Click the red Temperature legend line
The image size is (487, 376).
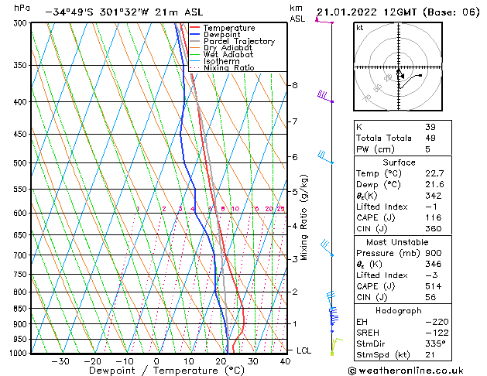tap(195, 28)
